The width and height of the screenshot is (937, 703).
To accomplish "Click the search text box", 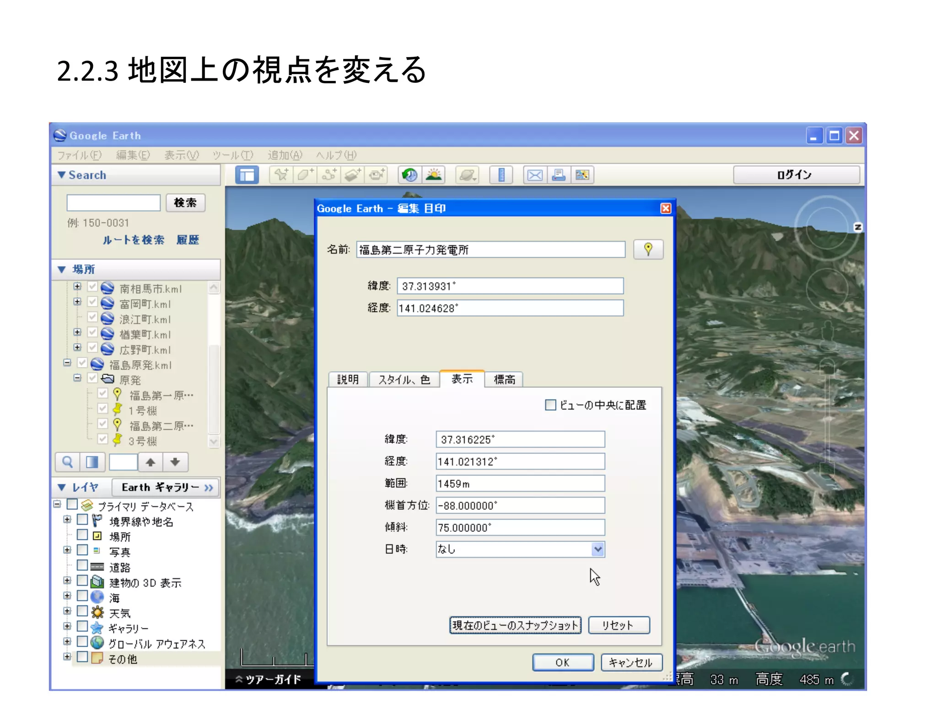I will tap(113, 203).
